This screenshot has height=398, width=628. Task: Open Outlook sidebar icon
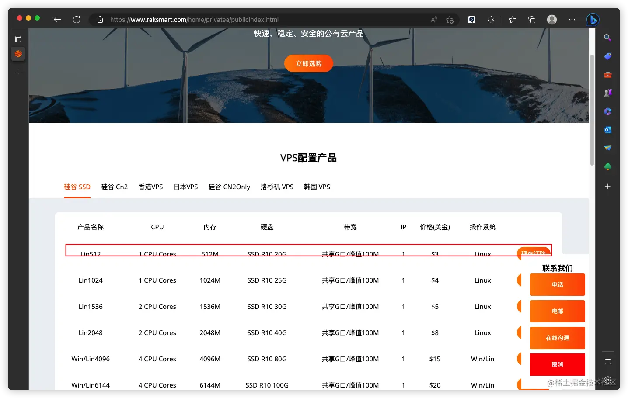coord(607,130)
